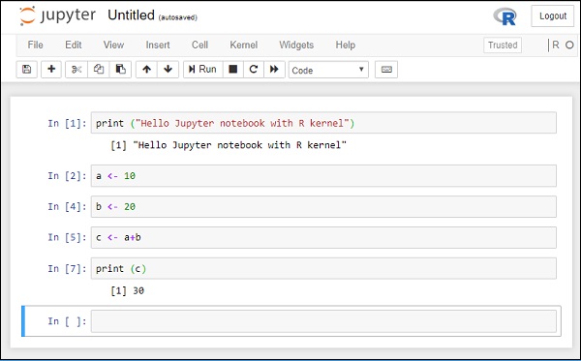Cut selected cells with scissors icon

click(76, 70)
